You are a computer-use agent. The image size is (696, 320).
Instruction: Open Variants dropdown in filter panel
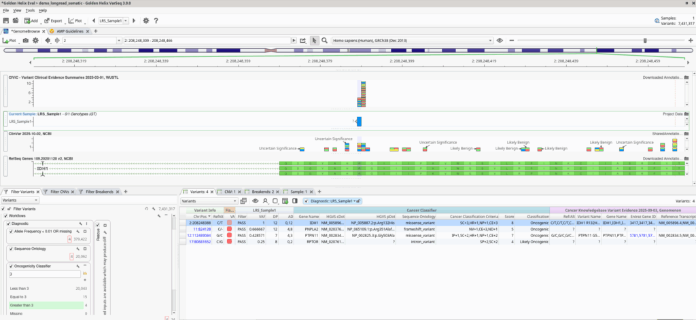pos(19,200)
